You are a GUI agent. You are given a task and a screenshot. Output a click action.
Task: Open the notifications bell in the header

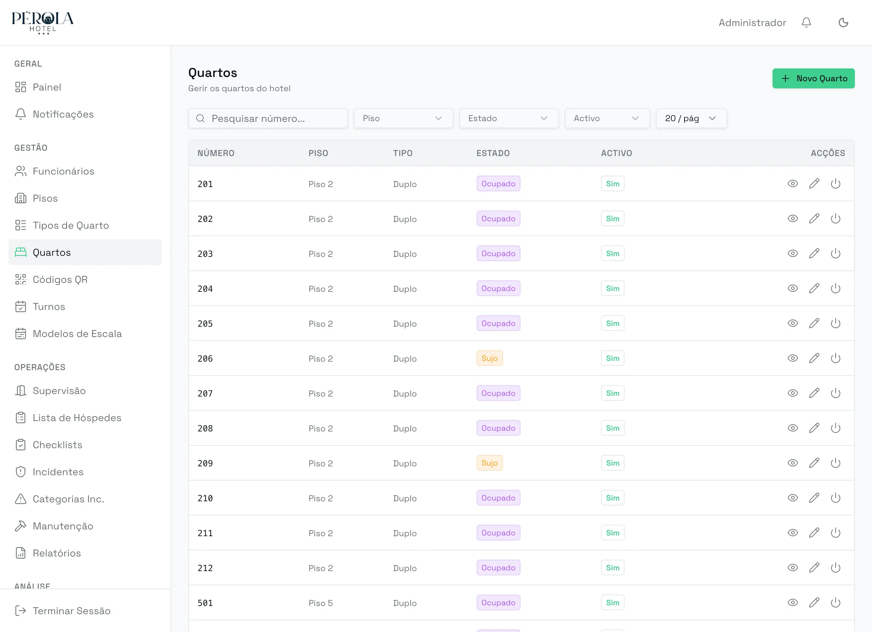tap(806, 23)
